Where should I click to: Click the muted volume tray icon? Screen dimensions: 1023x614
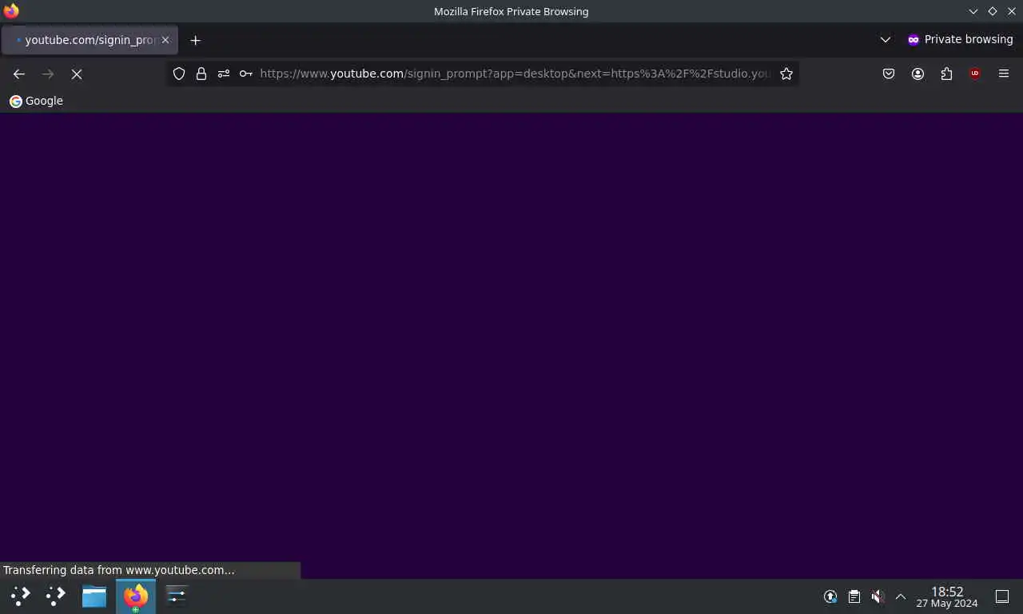(878, 596)
